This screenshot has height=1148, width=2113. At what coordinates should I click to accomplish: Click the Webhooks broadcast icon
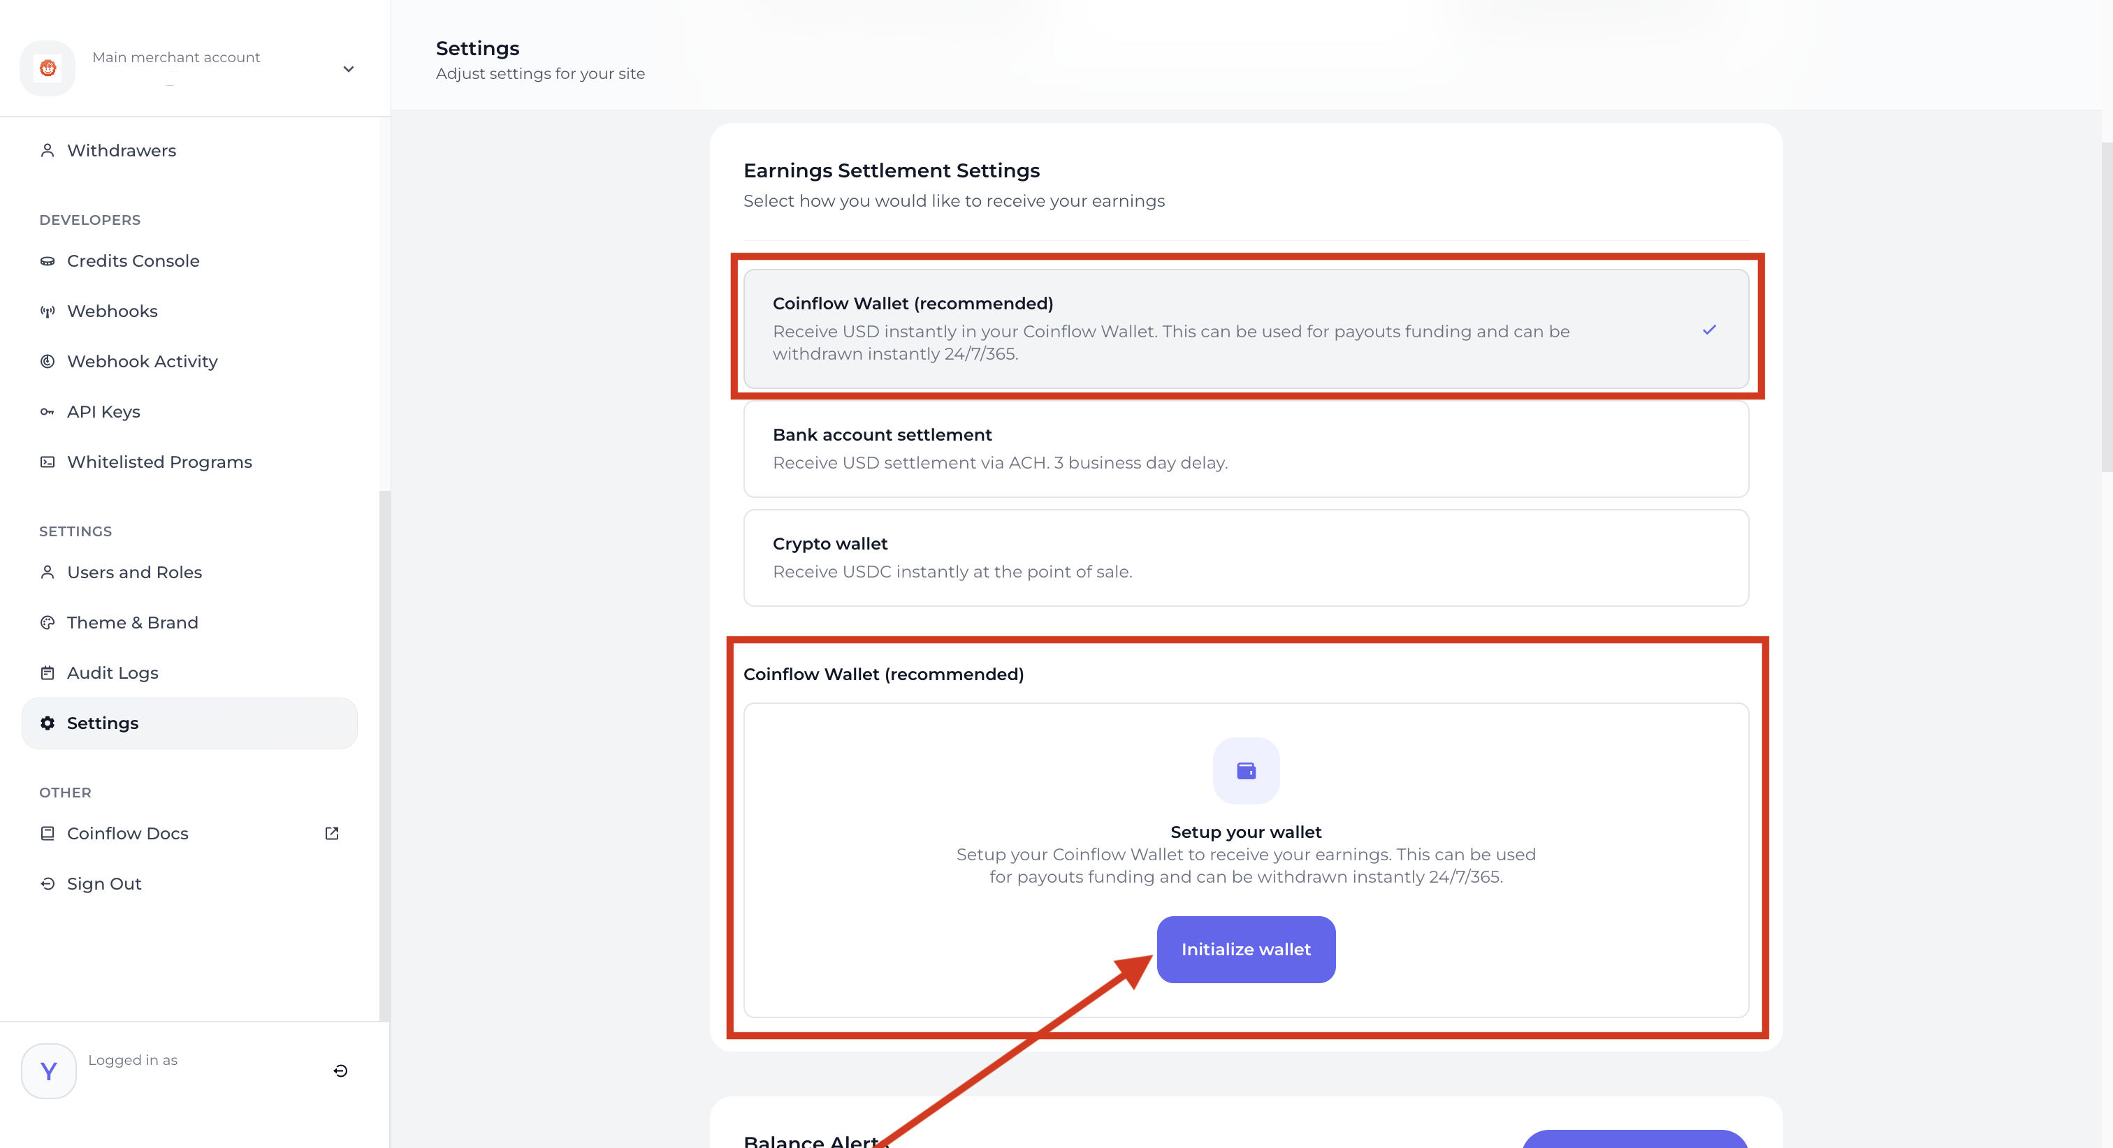(48, 311)
